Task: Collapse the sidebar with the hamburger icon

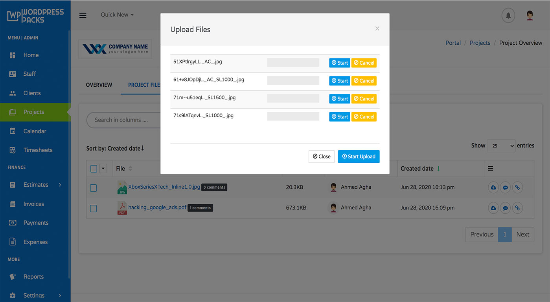Action: pyautogui.click(x=83, y=15)
